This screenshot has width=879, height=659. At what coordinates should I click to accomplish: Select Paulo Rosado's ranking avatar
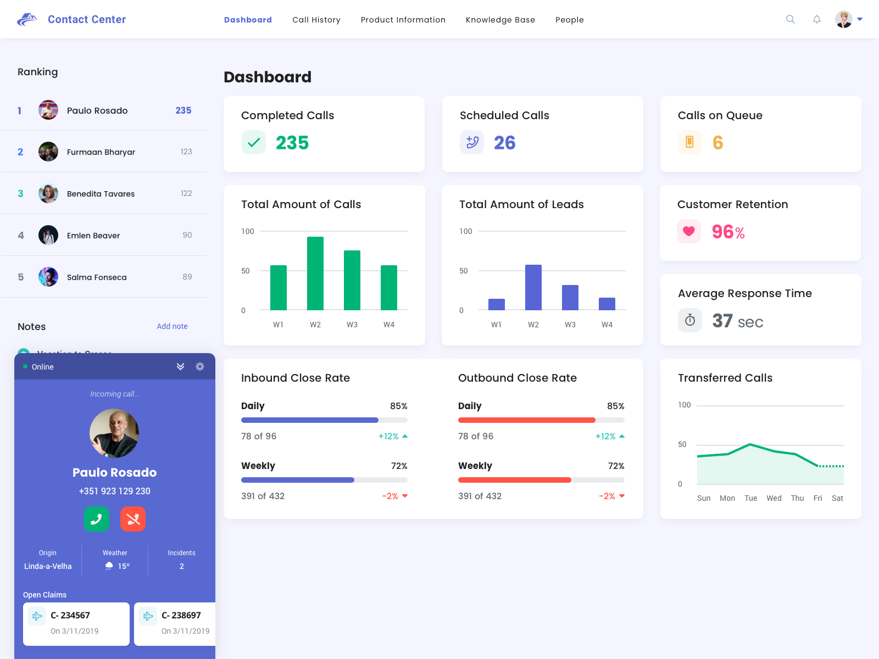(48, 110)
